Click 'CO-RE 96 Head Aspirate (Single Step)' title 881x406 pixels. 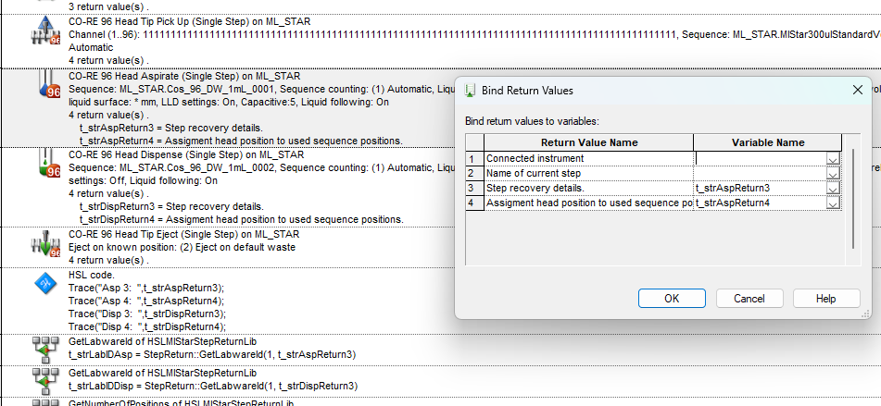(184, 76)
